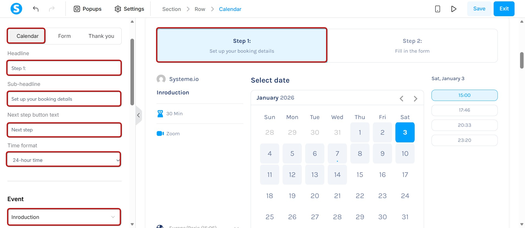The image size is (525, 228).
Task: Open the Popups menu
Action: pos(87,9)
